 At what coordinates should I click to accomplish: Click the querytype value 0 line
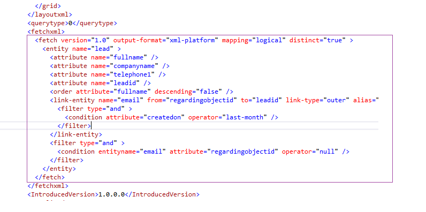(x=72, y=23)
